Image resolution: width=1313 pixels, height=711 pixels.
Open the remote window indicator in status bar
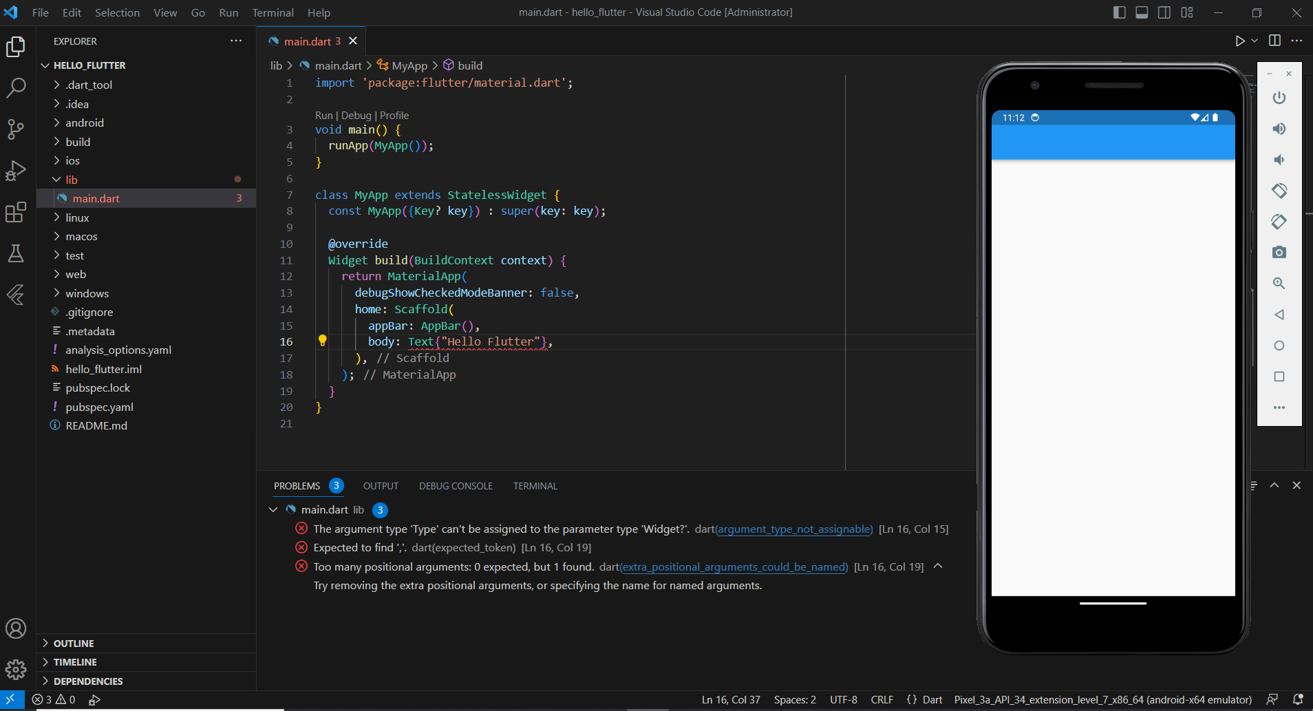click(12, 699)
